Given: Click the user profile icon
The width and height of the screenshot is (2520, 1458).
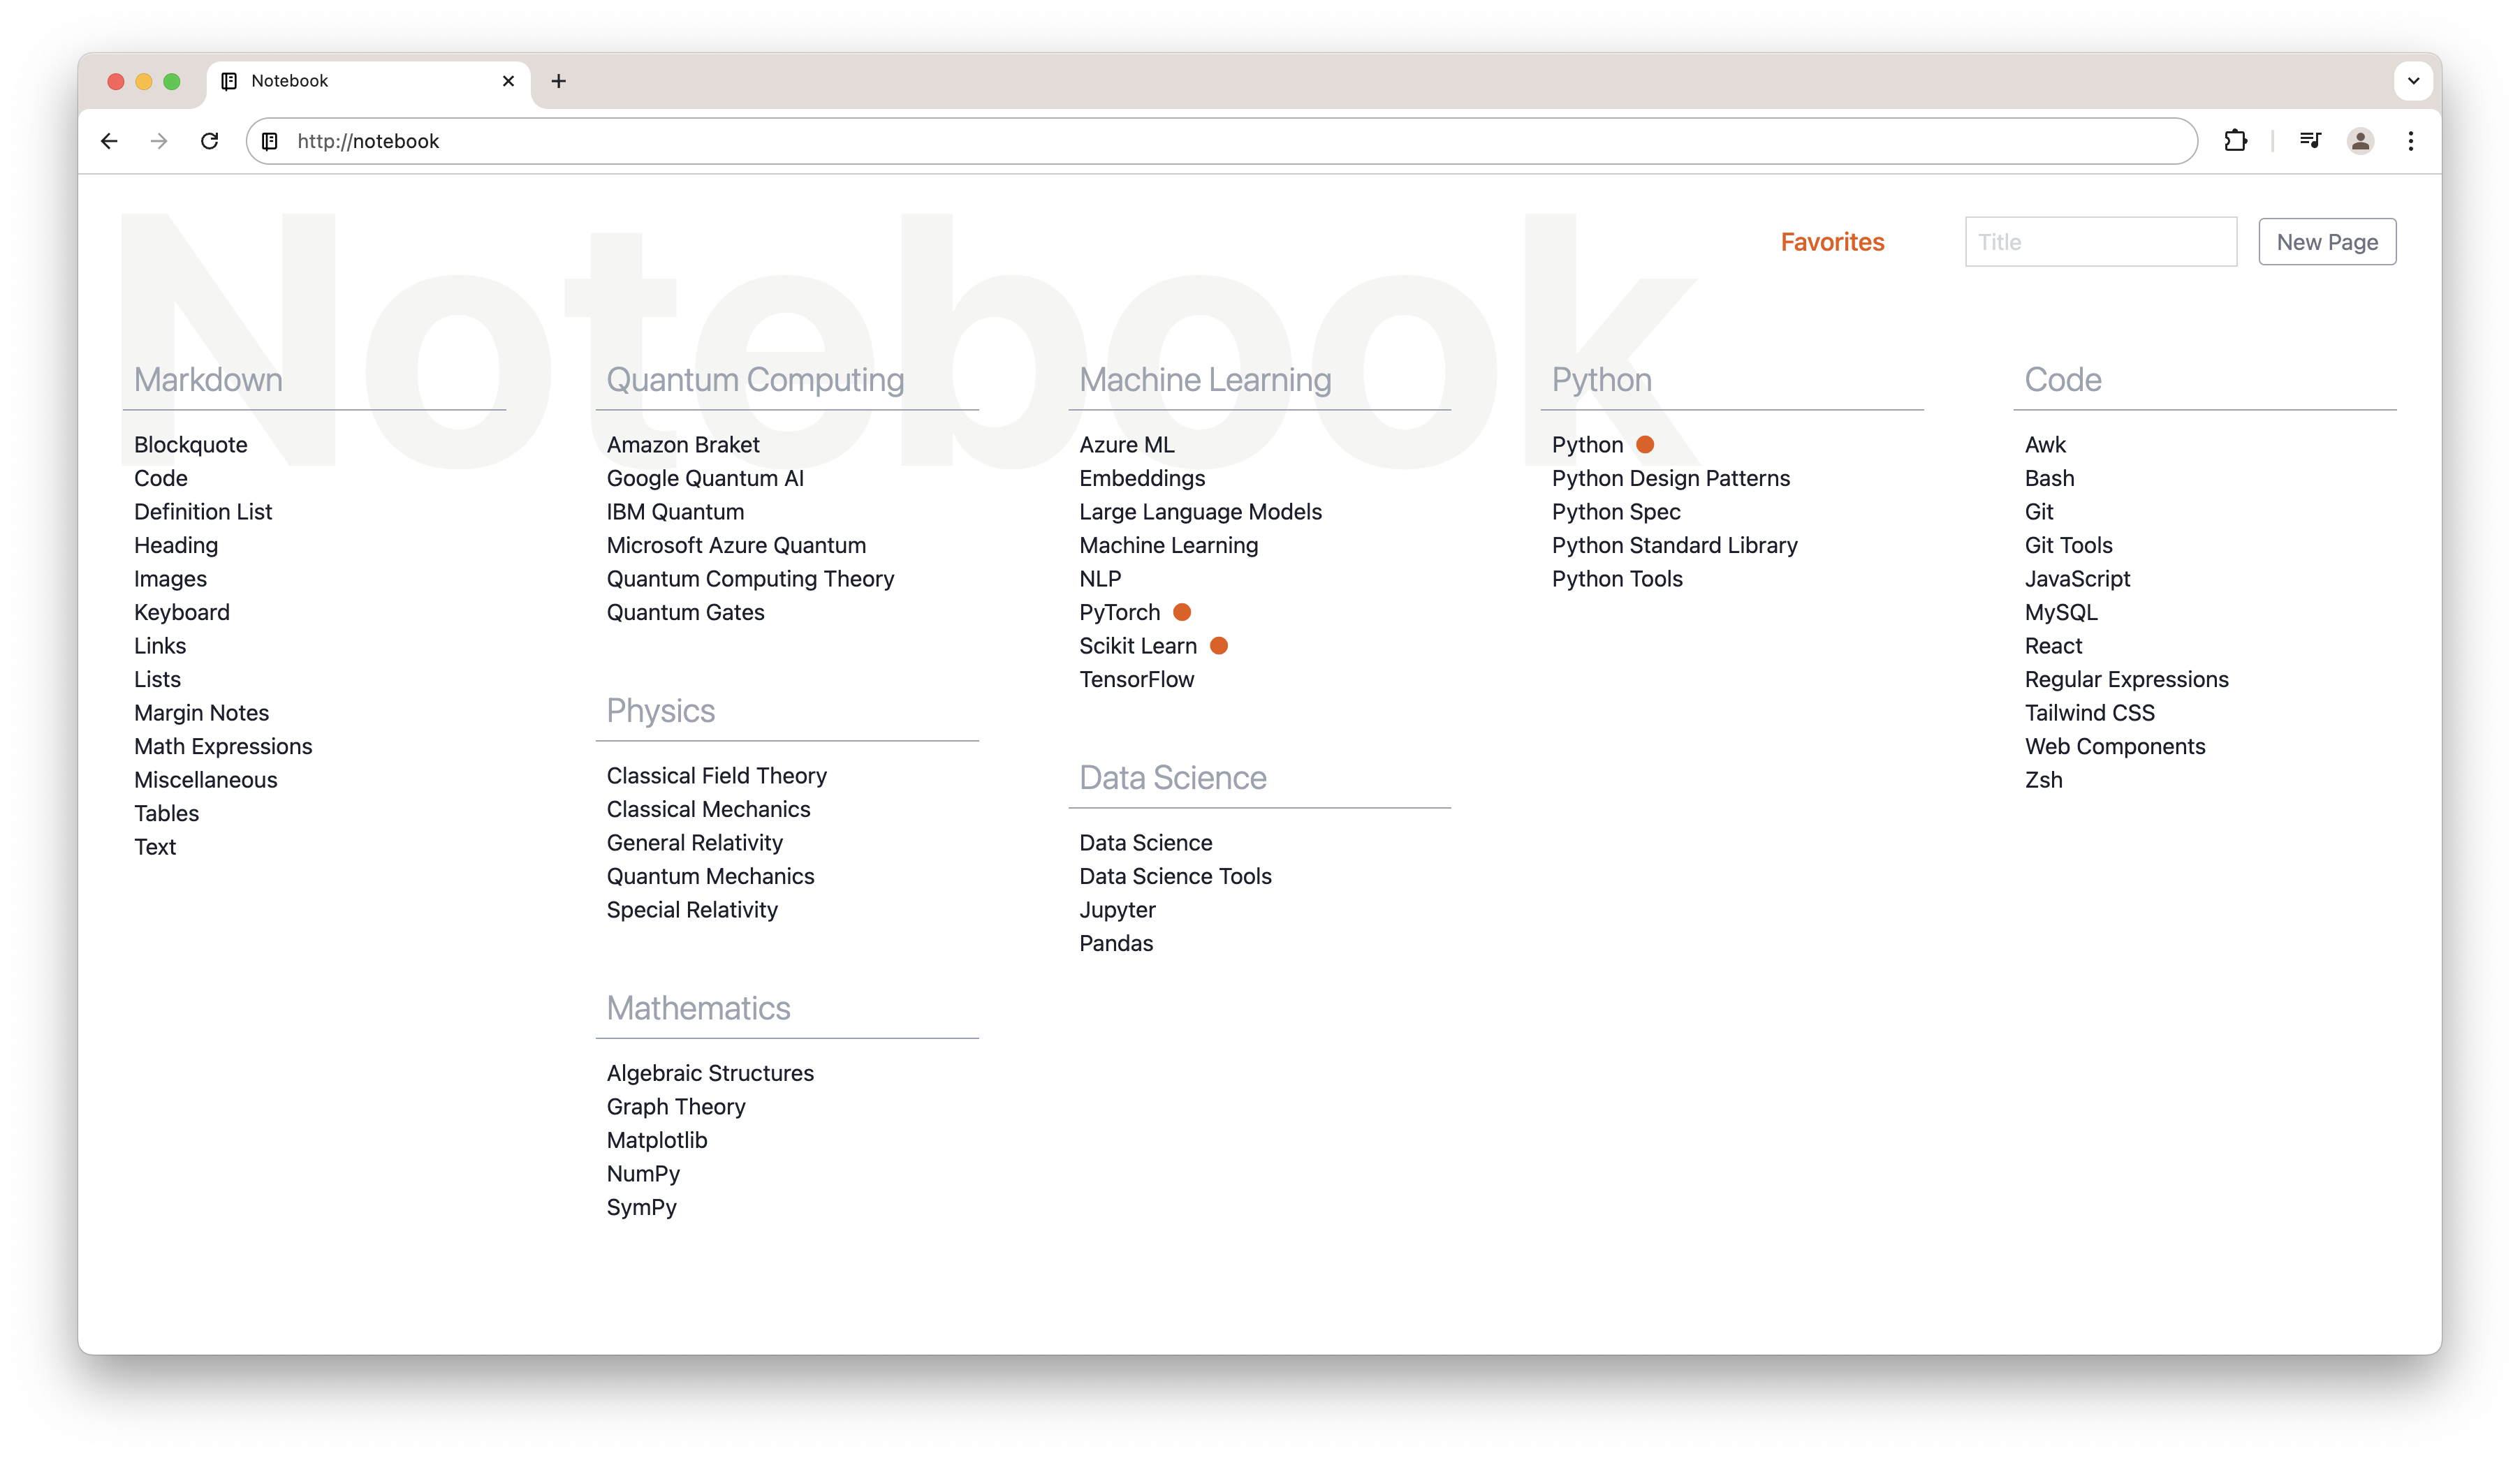Looking at the screenshot, I should 2360,140.
